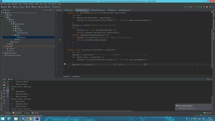Toggle soft-wrap in Run console
This screenshot has width=215, height=121.
coord(8,88)
